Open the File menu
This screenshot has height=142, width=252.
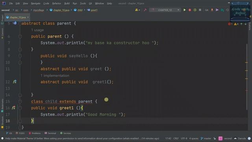11,4
